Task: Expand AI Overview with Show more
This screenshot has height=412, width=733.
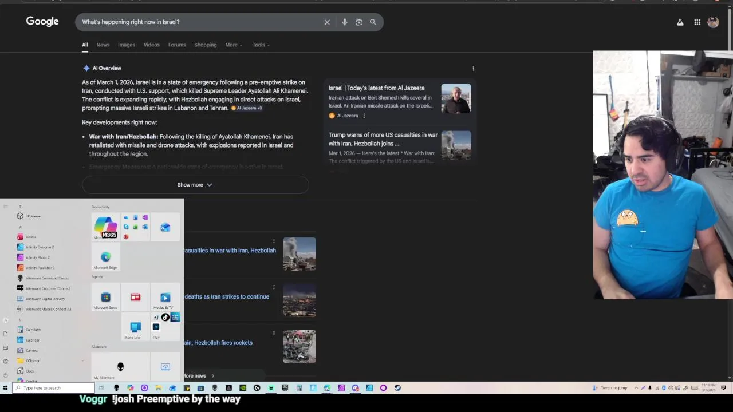Action: [x=195, y=185]
